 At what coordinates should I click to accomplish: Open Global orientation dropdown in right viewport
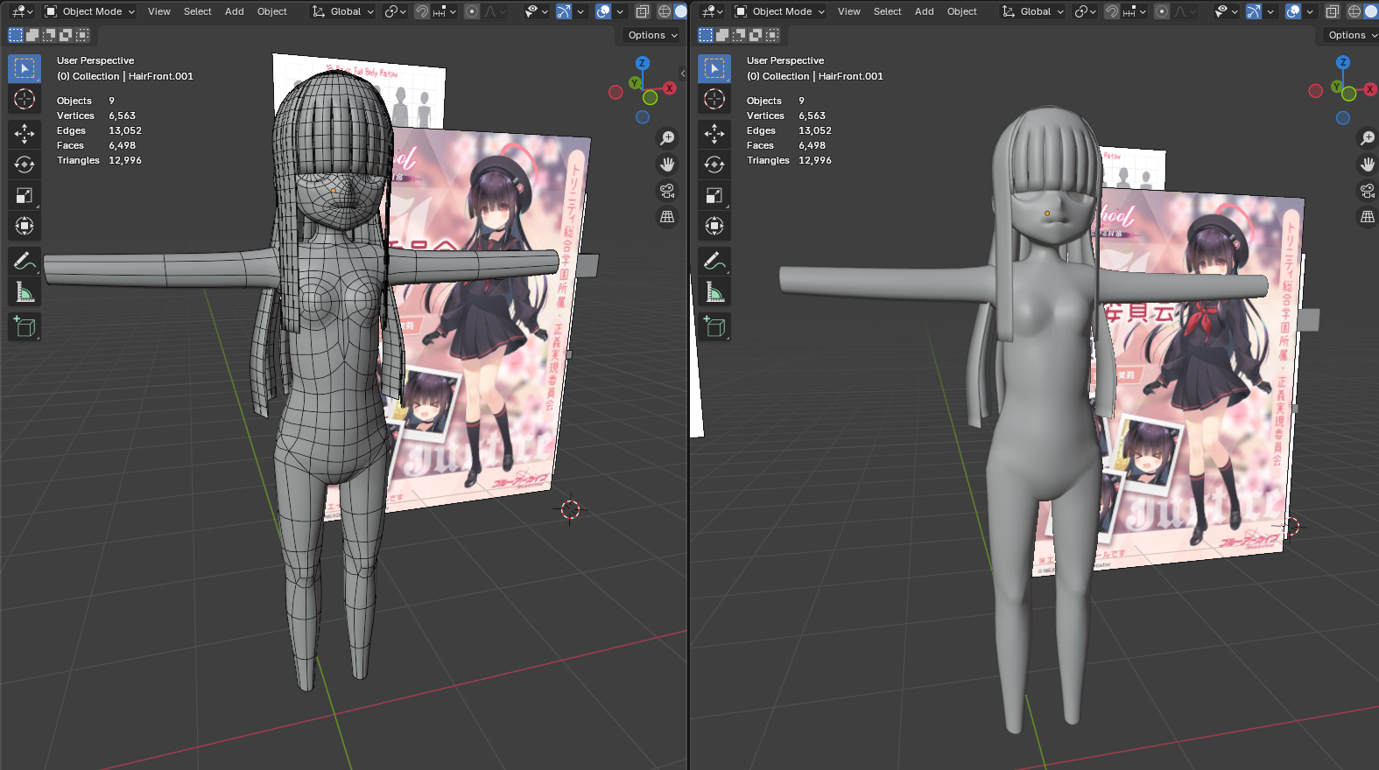click(1033, 11)
